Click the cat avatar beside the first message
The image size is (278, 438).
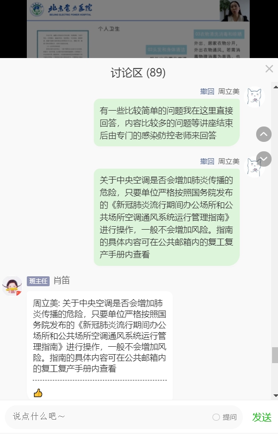coord(255,97)
